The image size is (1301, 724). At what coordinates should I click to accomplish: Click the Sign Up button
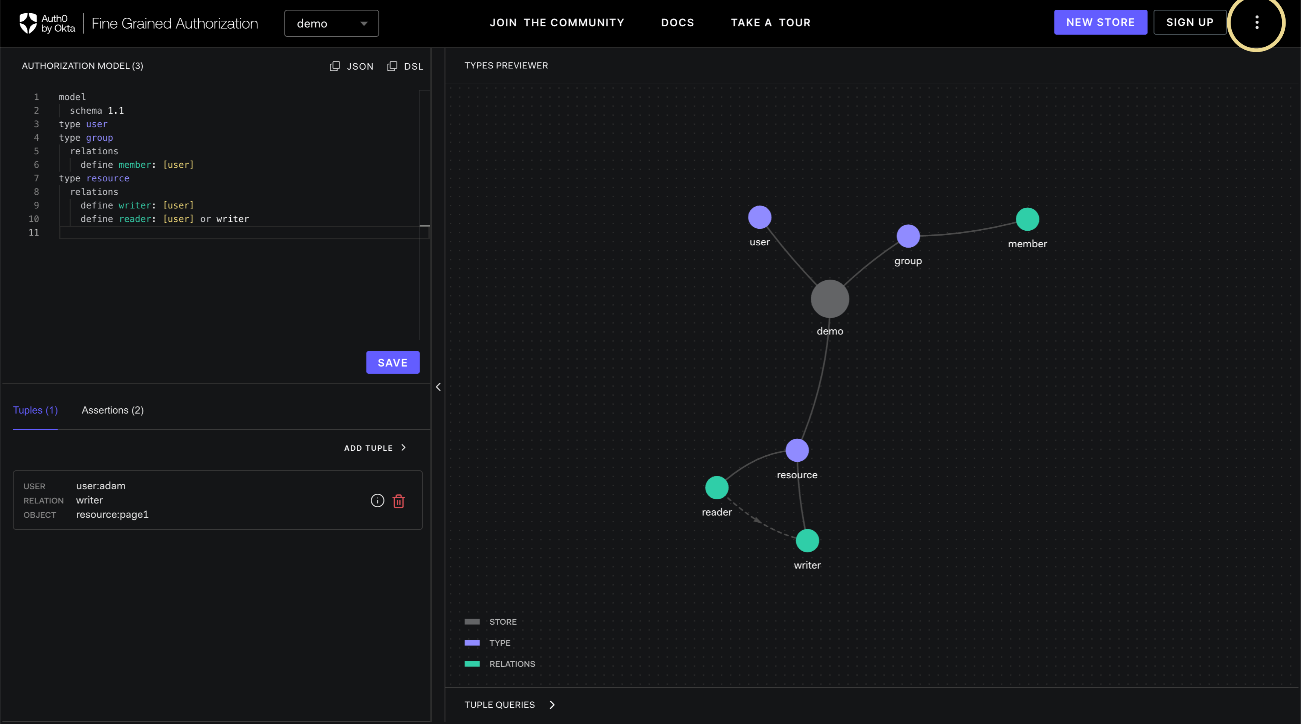click(x=1189, y=22)
